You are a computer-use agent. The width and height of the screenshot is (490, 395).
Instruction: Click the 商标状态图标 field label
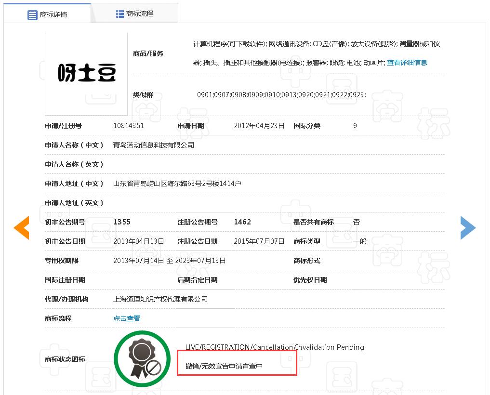point(65,359)
